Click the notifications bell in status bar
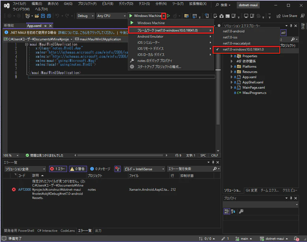This screenshot has width=307, height=242. pos(296,239)
